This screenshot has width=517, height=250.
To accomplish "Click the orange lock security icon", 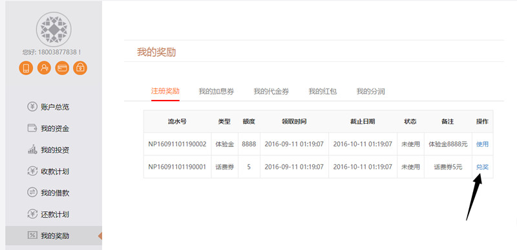I will pyautogui.click(x=80, y=68).
